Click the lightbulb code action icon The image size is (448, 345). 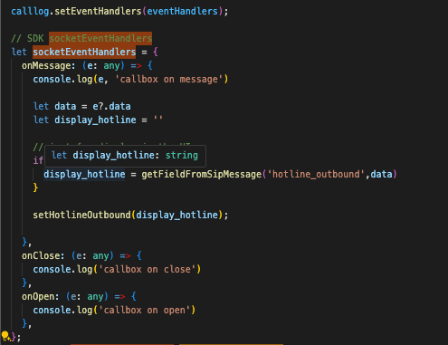point(5,336)
